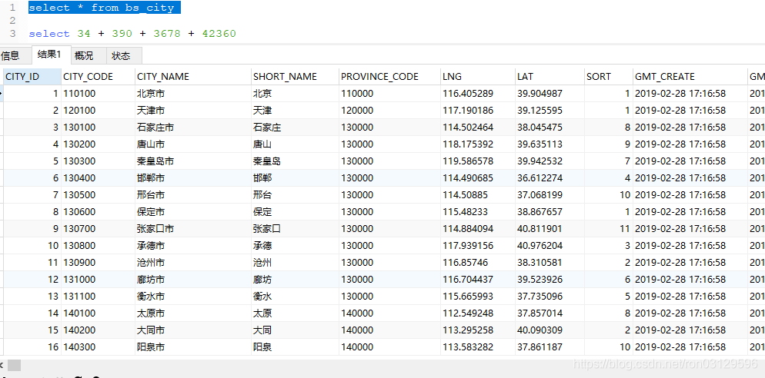The height and width of the screenshot is (378, 765).
Task: Click city name 大同市
Action: coord(192,330)
